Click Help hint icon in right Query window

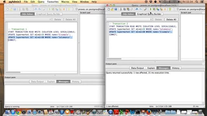(x=170, y=9)
